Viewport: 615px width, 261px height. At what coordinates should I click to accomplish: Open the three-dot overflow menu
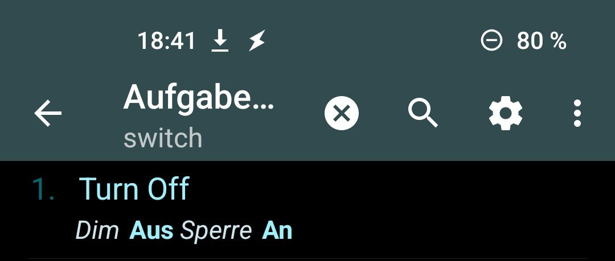(x=577, y=113)
